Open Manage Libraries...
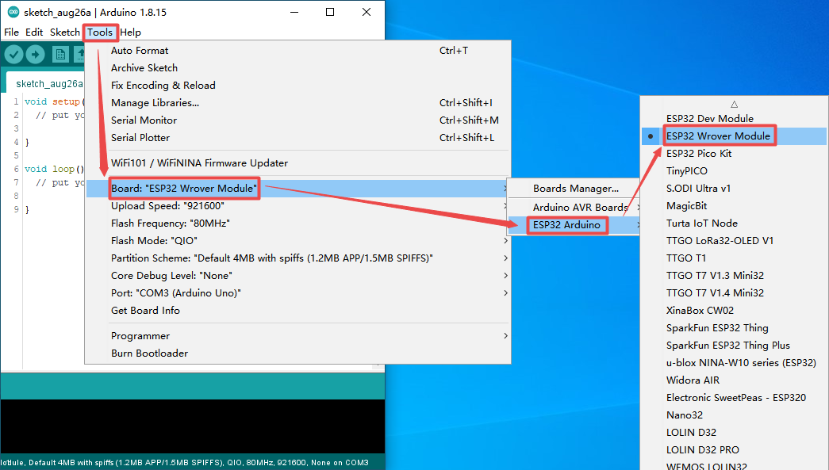 tap(297, 103)
